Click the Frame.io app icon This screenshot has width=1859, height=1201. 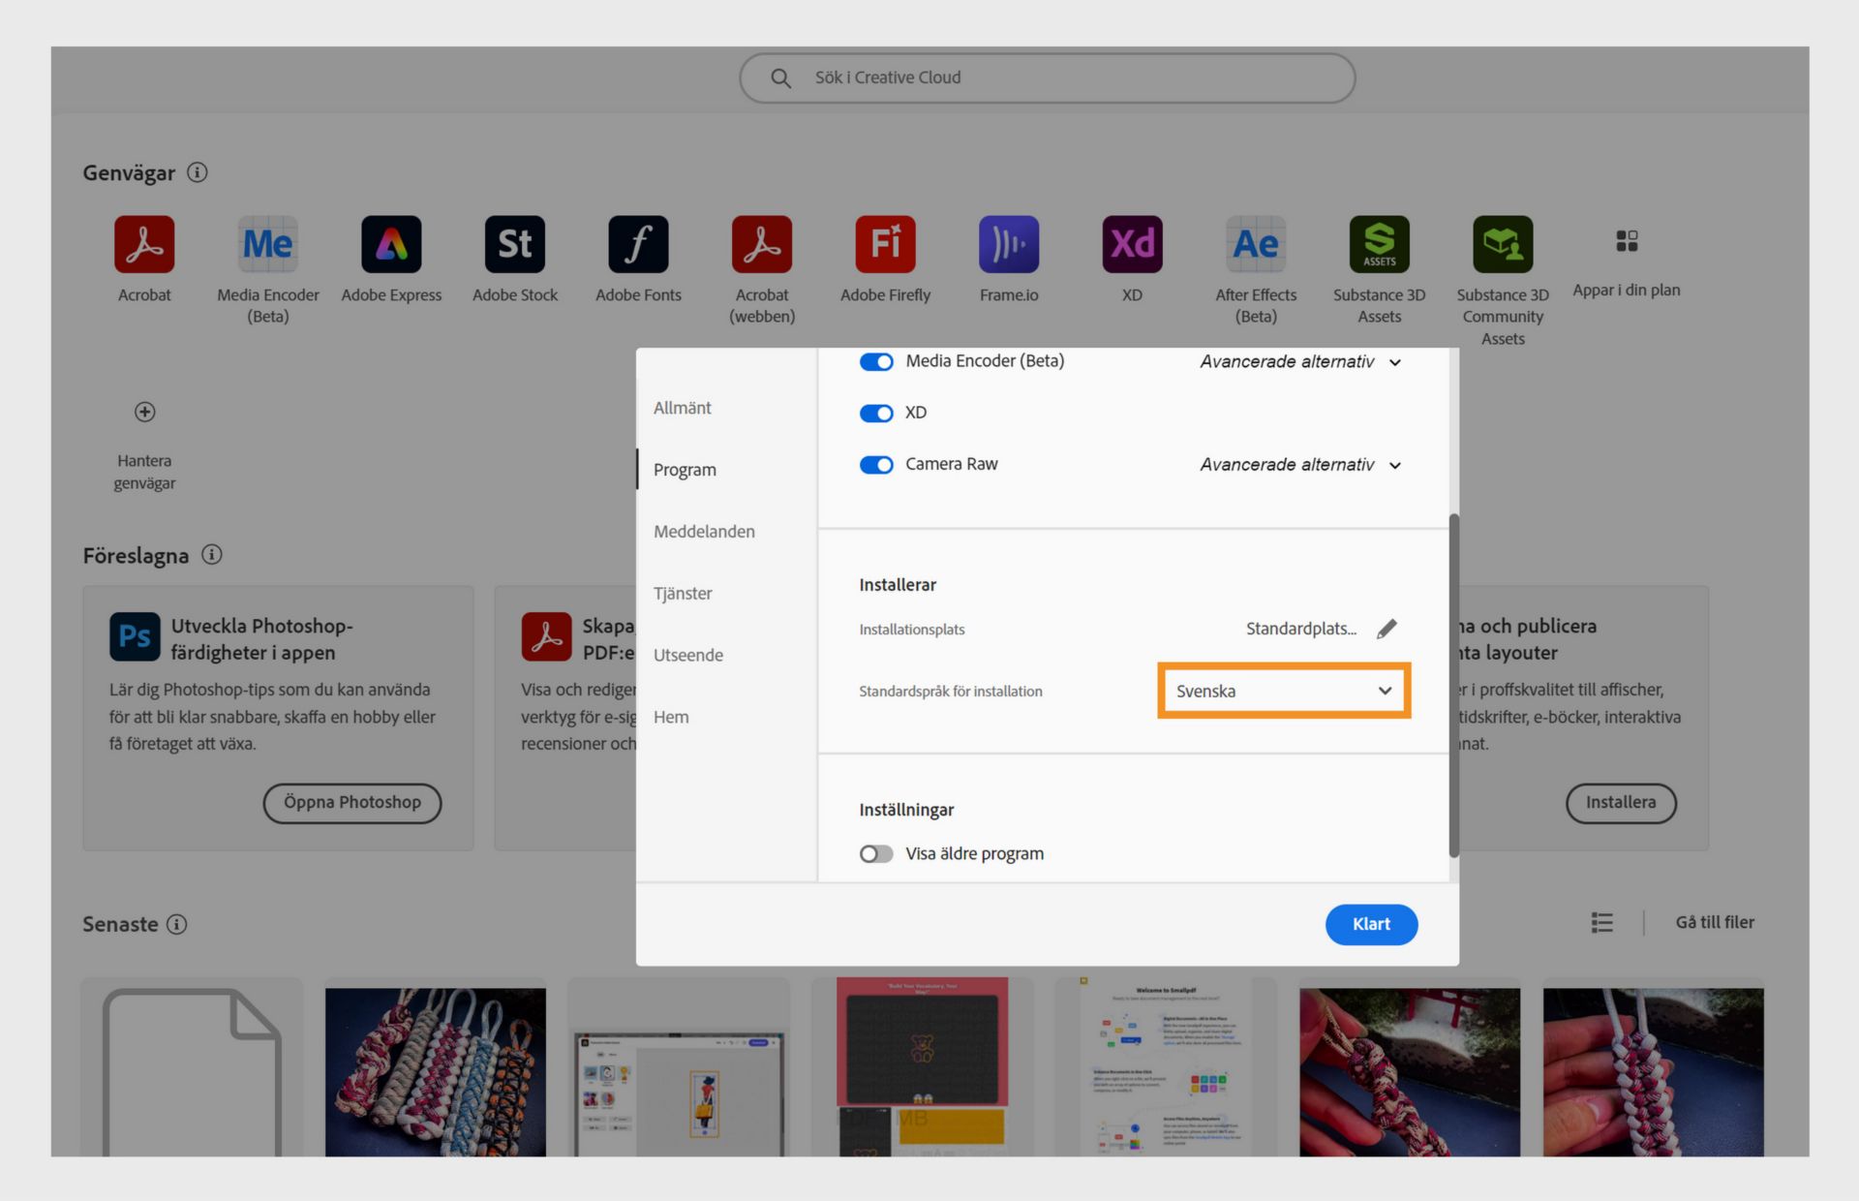[1008, 244]
